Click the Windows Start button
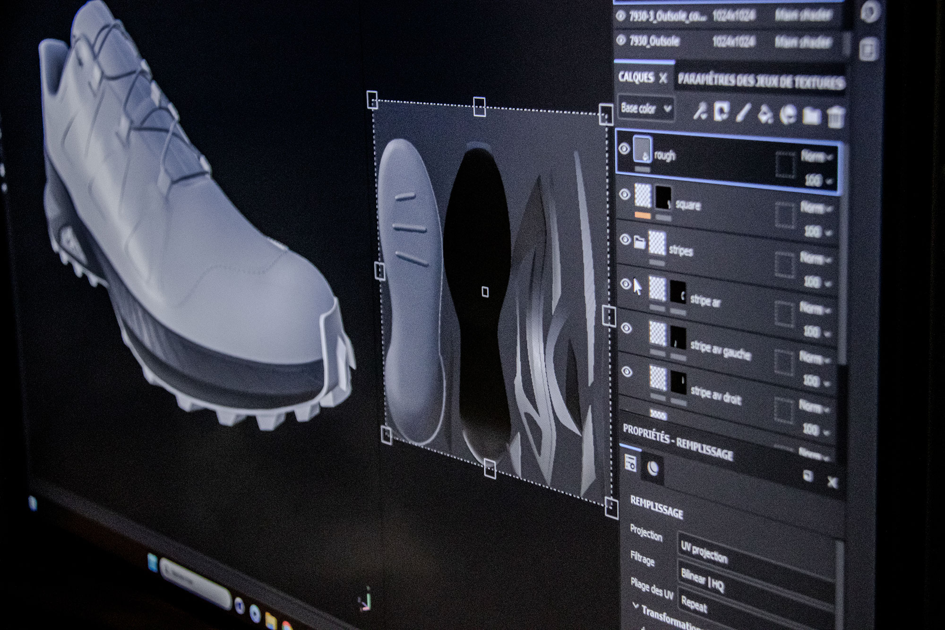945x630 pixels. tap(153, 562)
